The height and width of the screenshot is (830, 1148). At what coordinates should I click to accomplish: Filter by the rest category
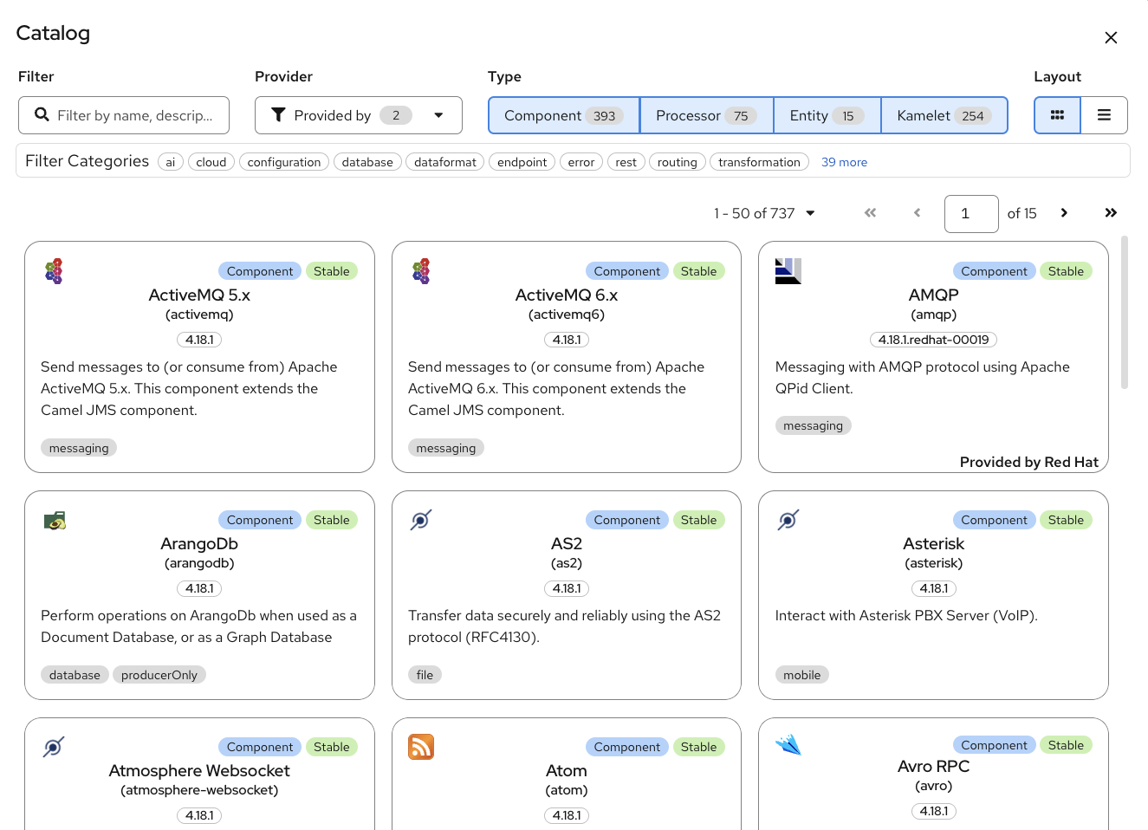click(x=626, y=162)
